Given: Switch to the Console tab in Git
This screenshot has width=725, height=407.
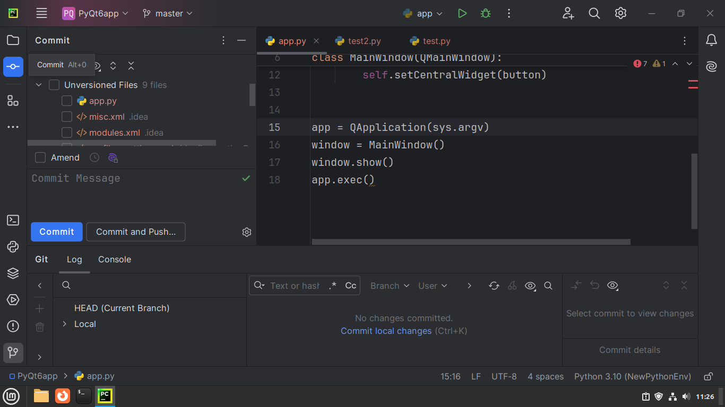Looking at the screenshot, I should [115, 259].
